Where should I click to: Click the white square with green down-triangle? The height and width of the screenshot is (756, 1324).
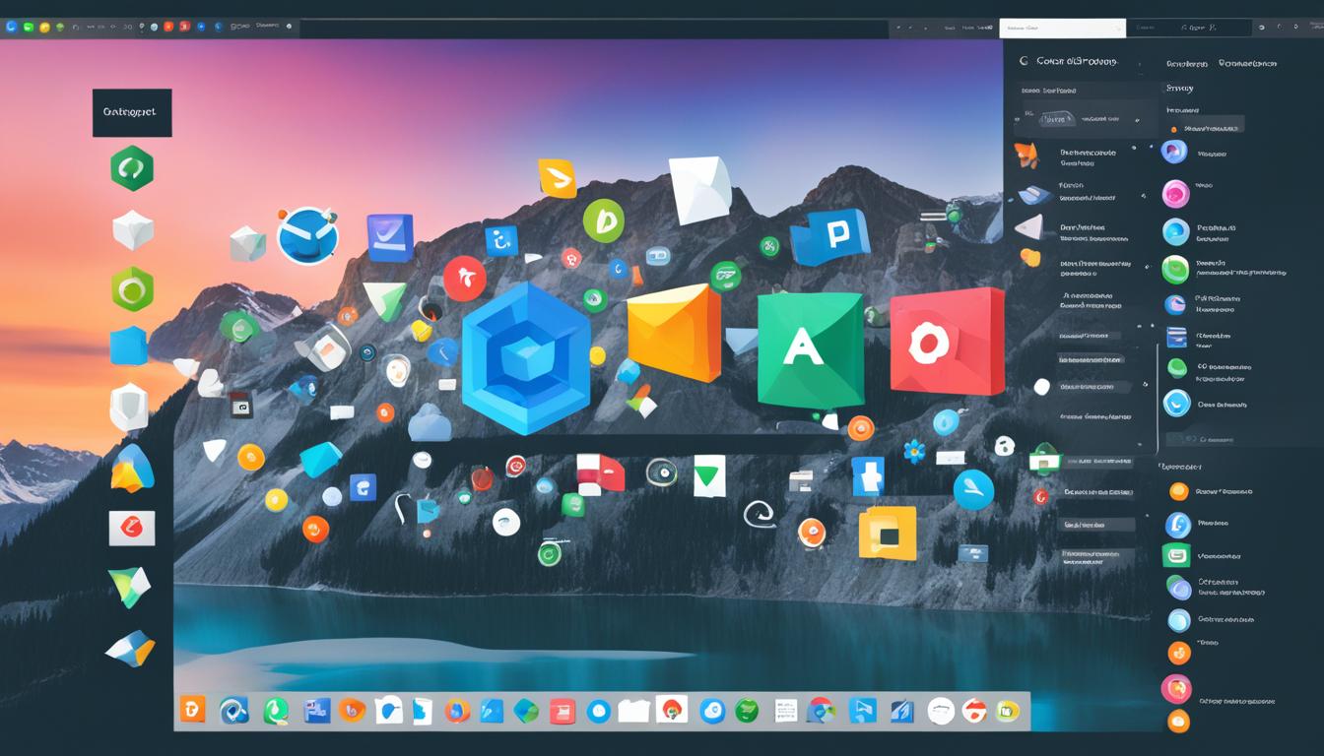(x=708, y=476)
